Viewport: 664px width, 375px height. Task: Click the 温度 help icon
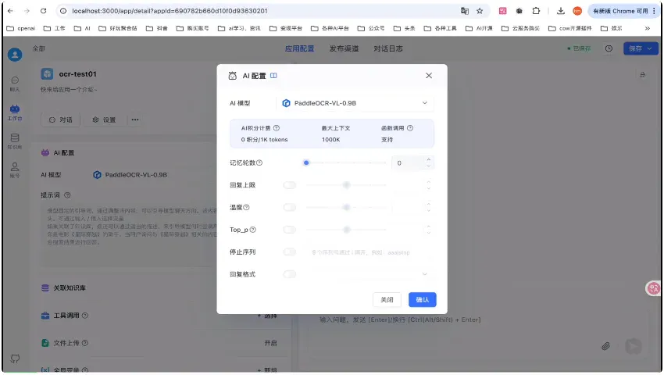(x=246, y=207)
